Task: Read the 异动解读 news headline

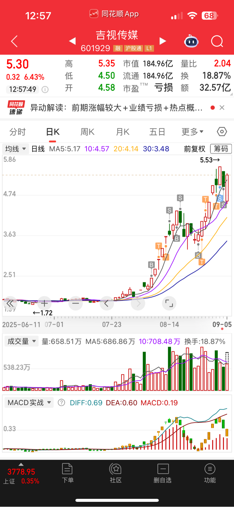Action: pos(116,108)
